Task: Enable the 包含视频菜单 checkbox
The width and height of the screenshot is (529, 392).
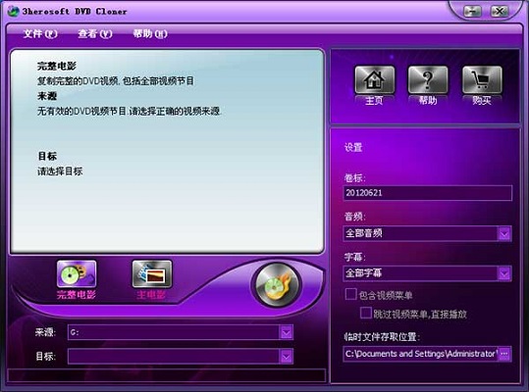Action: point(351,294)
